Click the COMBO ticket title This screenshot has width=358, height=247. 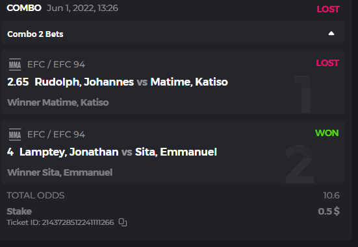pyautogui.click(x=24, y=8)
